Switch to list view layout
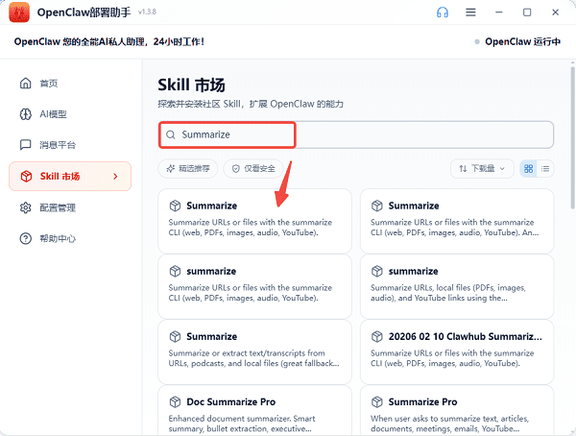Screen dimensions: 576x436 [x=545, y=169]
